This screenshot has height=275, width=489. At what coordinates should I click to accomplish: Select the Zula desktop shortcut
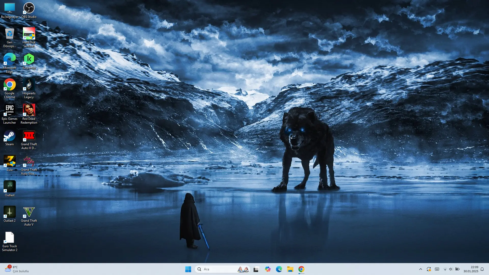click(x=9, y=163)
